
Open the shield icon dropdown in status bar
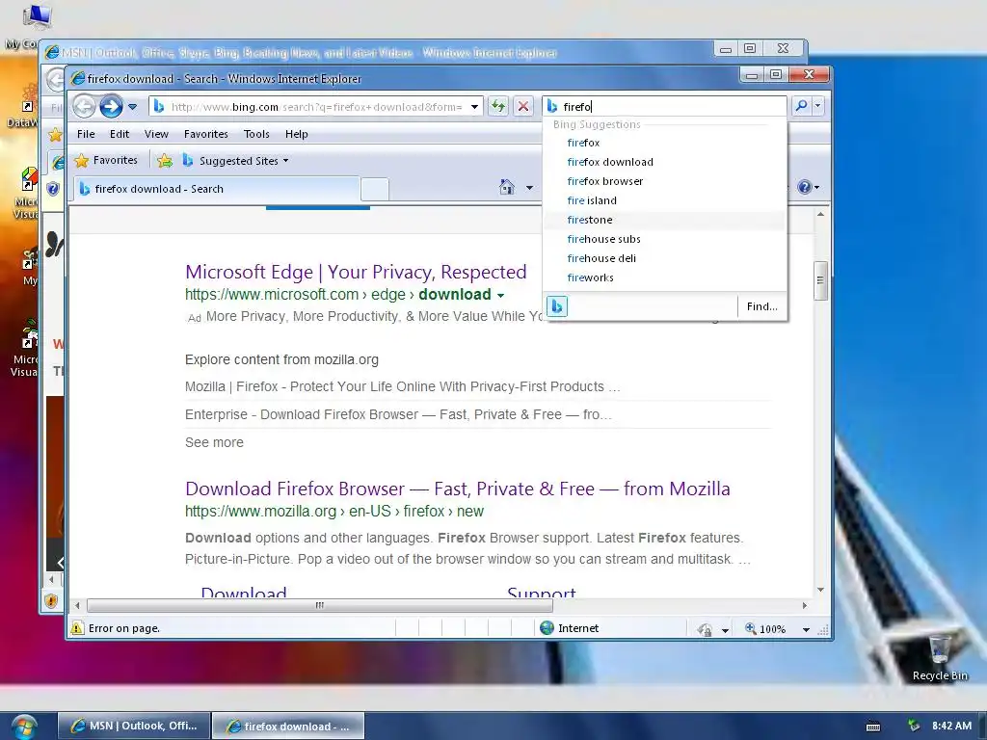coord(725,630)
